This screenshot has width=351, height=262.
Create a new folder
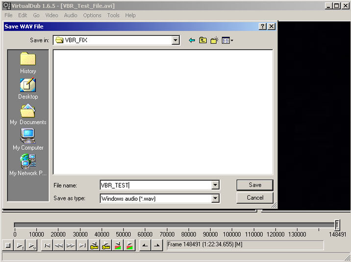tap(214, 40)
